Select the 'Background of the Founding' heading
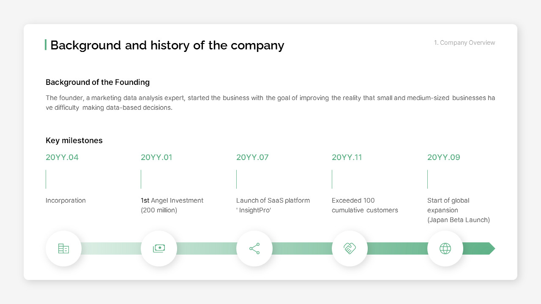Image resolution: width=541 pixels, height=304 pixels. (98, 82)
